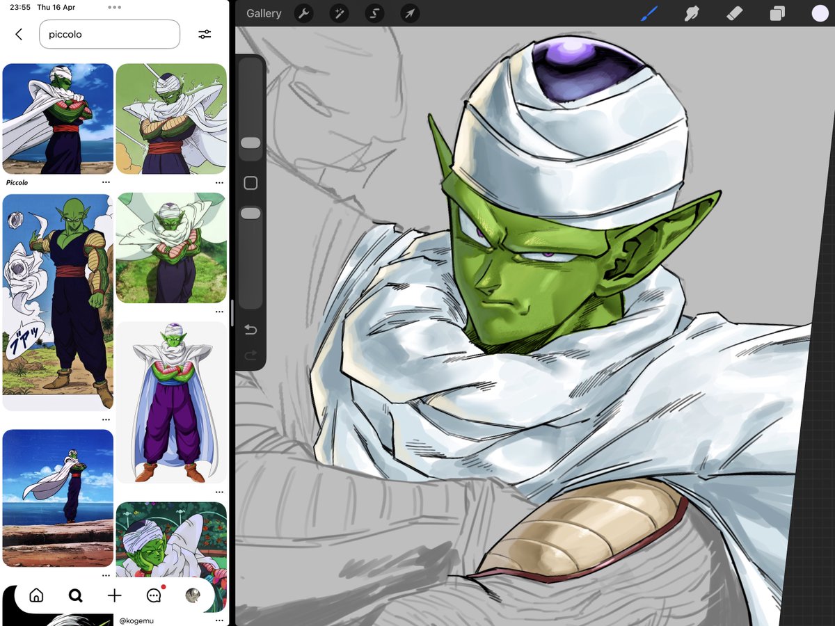The height and width of the screenshot is (626, 835).
Task: Open Piccolo green background cape pin
Action: pos(171,118)
